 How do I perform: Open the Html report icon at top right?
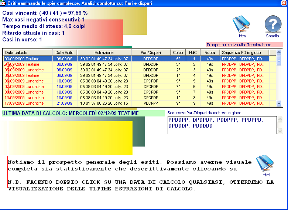(x=241, y=24)
